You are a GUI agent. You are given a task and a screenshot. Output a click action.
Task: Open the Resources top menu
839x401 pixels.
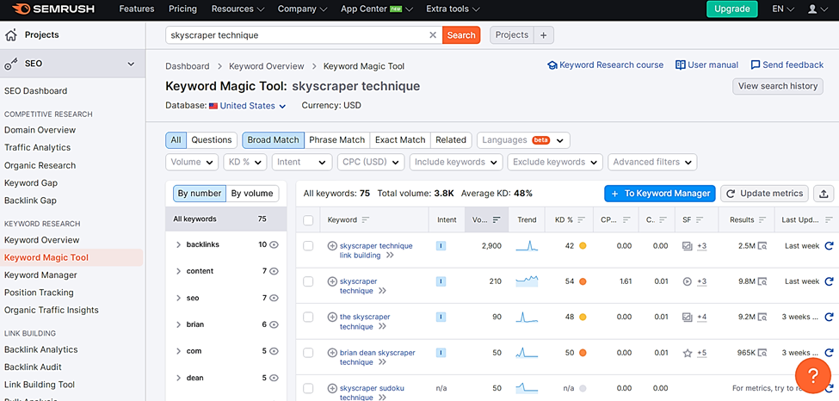coord(238,9)
